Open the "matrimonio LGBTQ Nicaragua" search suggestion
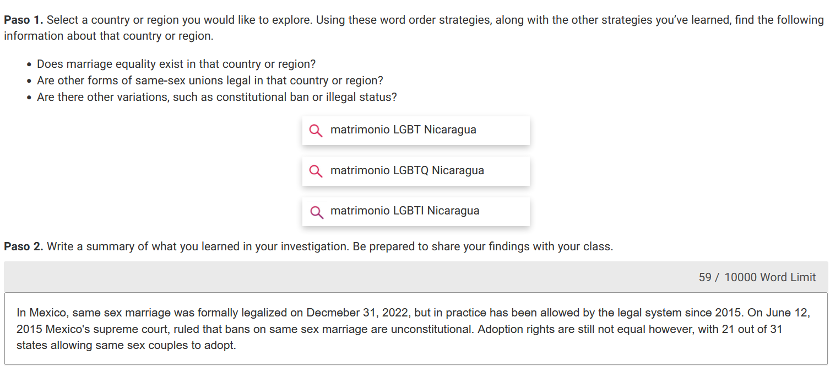Screen dimensions: 830x376 click(x=416, y=171)
